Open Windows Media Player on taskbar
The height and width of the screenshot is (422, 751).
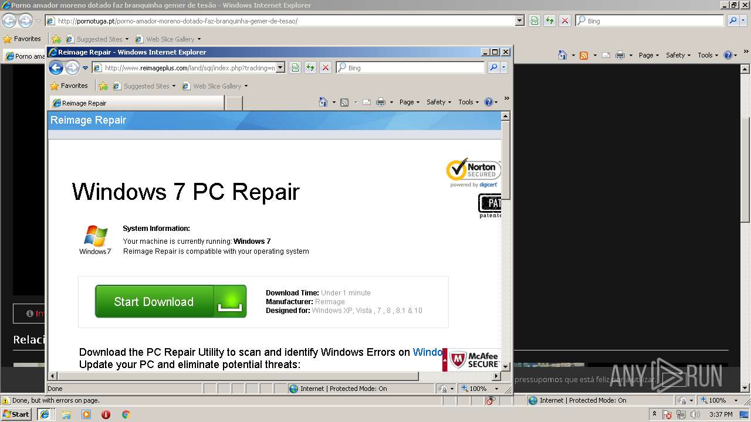click(x=86, y=414)
